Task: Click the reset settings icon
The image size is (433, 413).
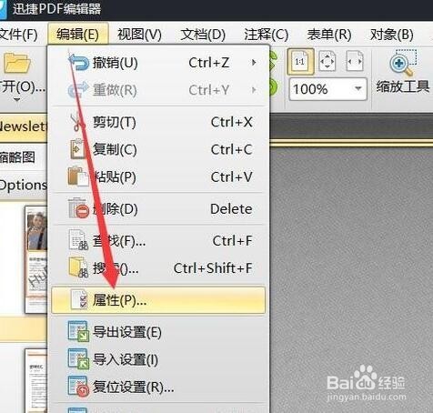Action: 78,387
